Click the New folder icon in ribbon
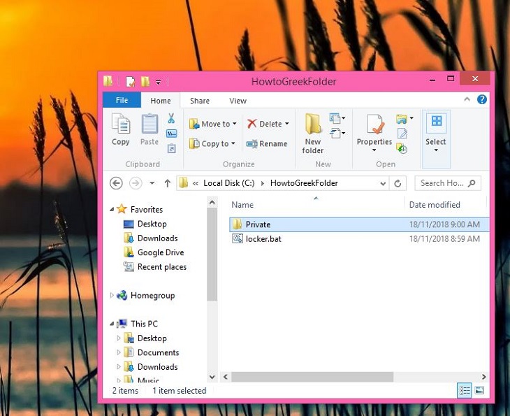The image size is (510, 416). click(313, 124)
